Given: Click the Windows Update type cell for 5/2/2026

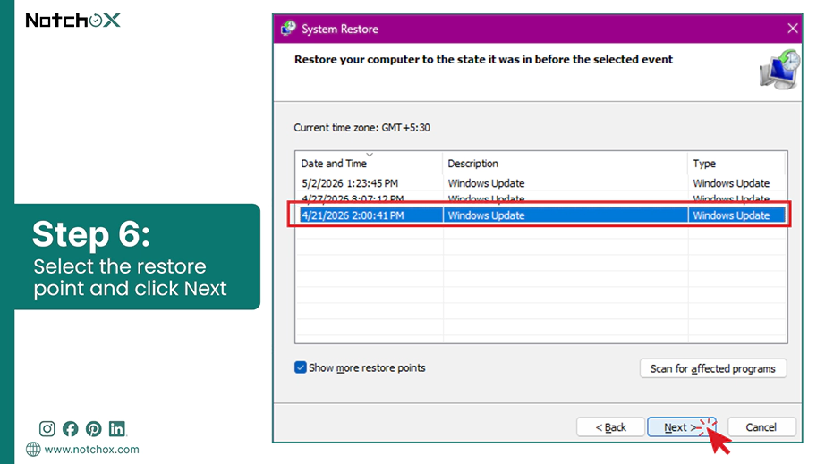Looking at the screenshot, I should click(731, 183).
